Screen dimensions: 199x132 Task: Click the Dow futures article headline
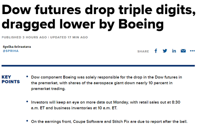point(98,17)
